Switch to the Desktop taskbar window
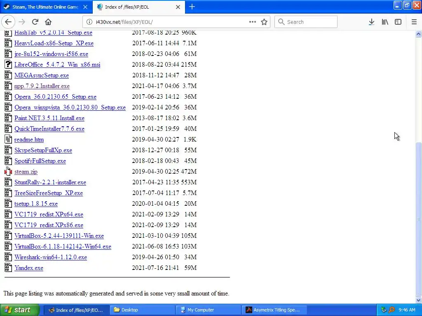 click(143, 310)
